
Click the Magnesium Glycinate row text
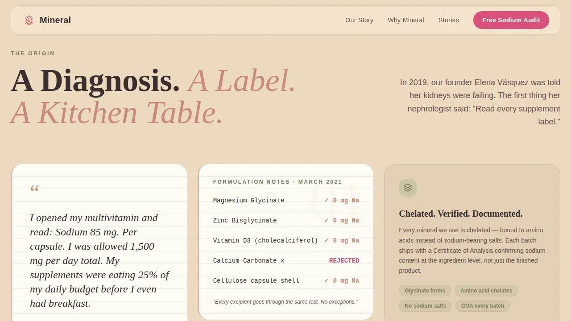[248, 201]
